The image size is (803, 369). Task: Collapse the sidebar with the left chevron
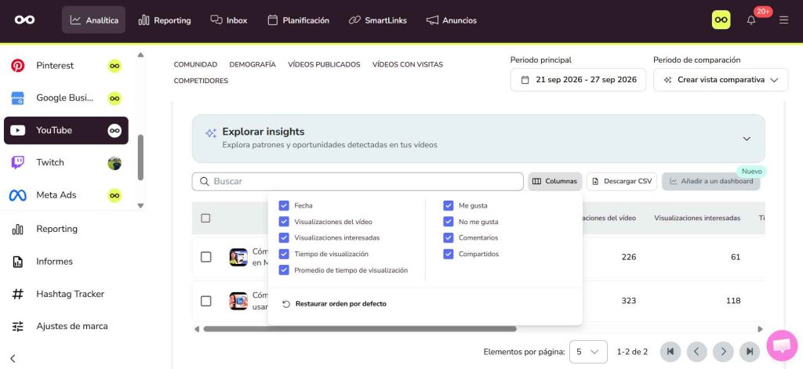[13, 358]
